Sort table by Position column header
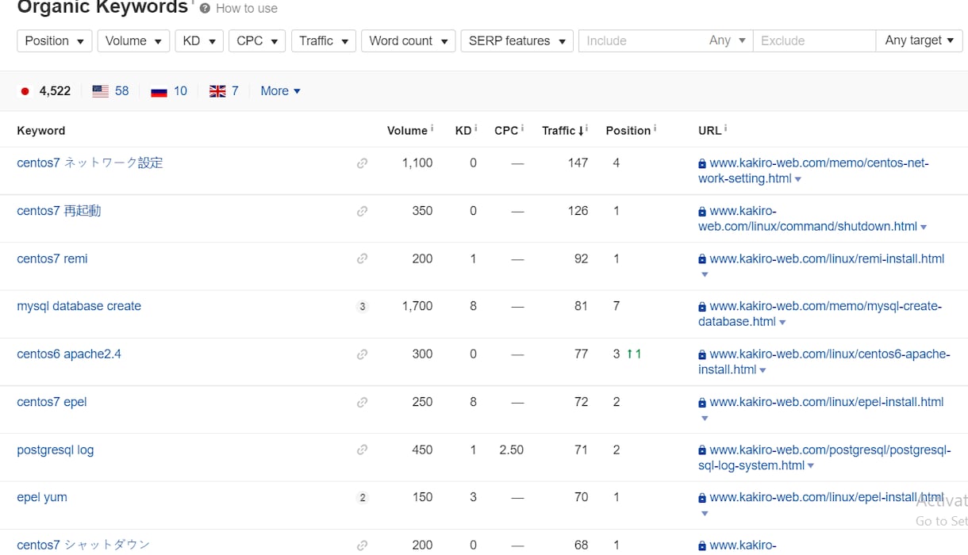This screenshot has height=555, width=968. click(x=628, y=131)
